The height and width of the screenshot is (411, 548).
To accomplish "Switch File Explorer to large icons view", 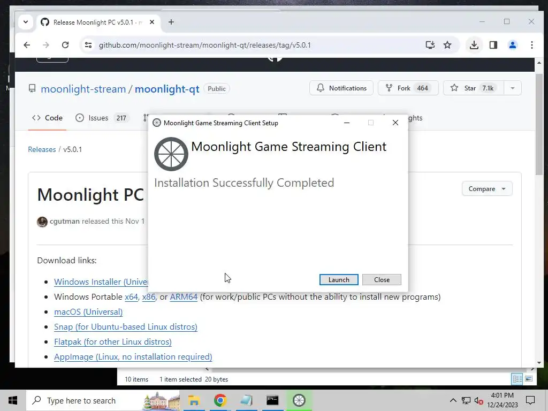I will (529, 379).
